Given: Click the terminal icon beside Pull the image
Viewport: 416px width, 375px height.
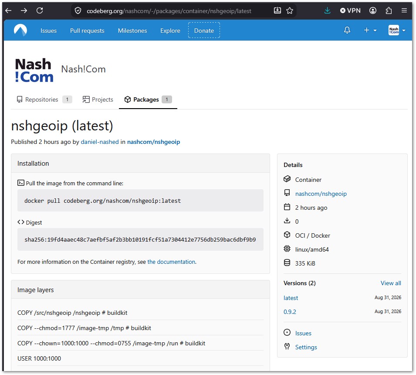Looking at the screenshot, I should pos(21,183).
